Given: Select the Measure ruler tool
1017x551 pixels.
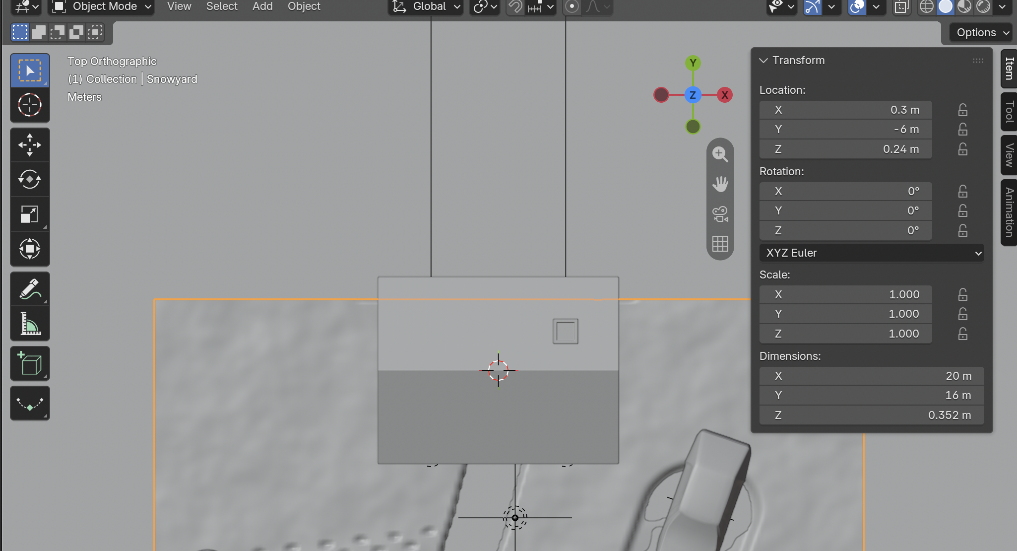Looking at the screenshot, I should click(x=30, y=324).
